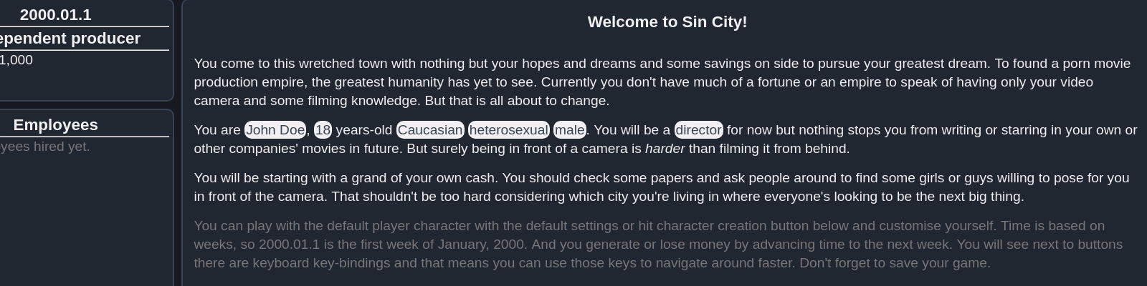Click the You are text before John Doe
This screenshot has width=1147, height=286.
(x=217, y=130)
